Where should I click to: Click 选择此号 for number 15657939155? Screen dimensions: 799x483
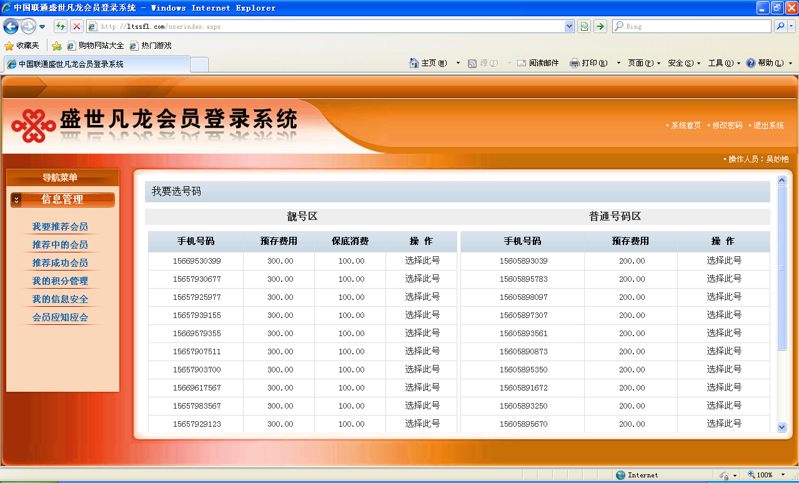coord(422,315)
